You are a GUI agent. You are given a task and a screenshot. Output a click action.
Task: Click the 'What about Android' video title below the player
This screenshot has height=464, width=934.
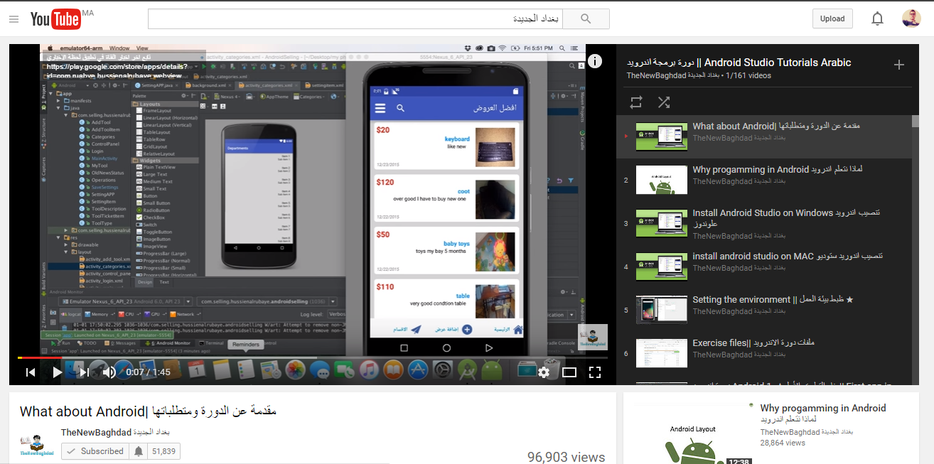(148, 411)
